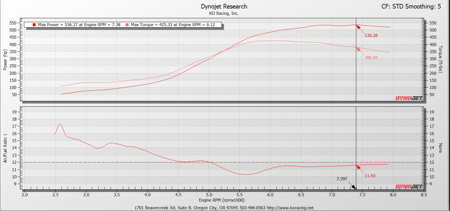
Task: Click the Power (hp) axis title
Action: click(5, 60)
